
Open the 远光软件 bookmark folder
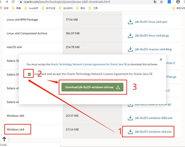66,8
